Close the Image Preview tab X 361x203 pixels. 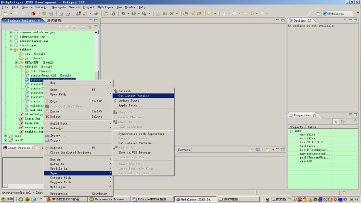pyautogui.click(x=34, y=148)
